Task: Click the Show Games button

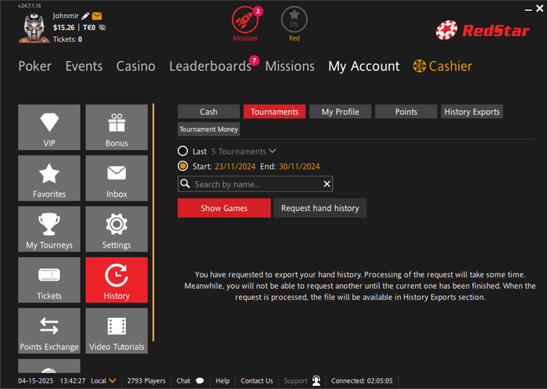Action: tap(224, 208)
